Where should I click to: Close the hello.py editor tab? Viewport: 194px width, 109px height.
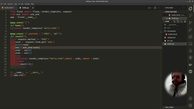click(33, 8)
